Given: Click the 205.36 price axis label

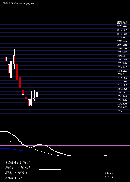Looking at the screenshot, I should point(122,45).
